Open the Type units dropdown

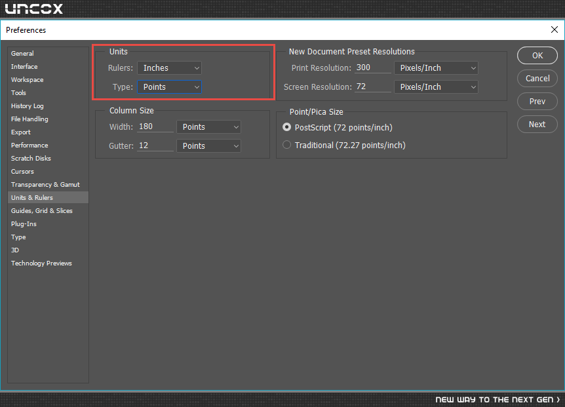click(x=169, y=87)
